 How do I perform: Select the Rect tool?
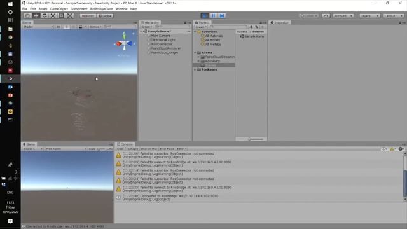(x=62, y=16)
